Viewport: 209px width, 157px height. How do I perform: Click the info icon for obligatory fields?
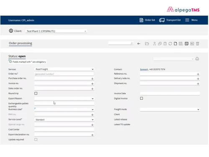click(10, 62)
